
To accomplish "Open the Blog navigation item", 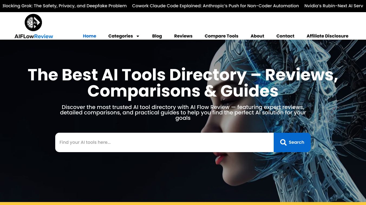I will pyautogui.click(x=157, y=36).
